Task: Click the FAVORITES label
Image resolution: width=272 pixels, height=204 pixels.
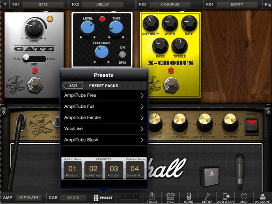Action: click(104, 159)
